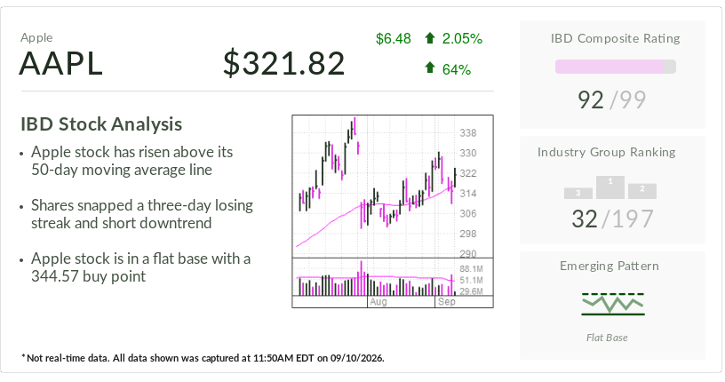Click the green up arrow beside 64%
The height and width of the screenshot is (382, 725).
(429, 68)
